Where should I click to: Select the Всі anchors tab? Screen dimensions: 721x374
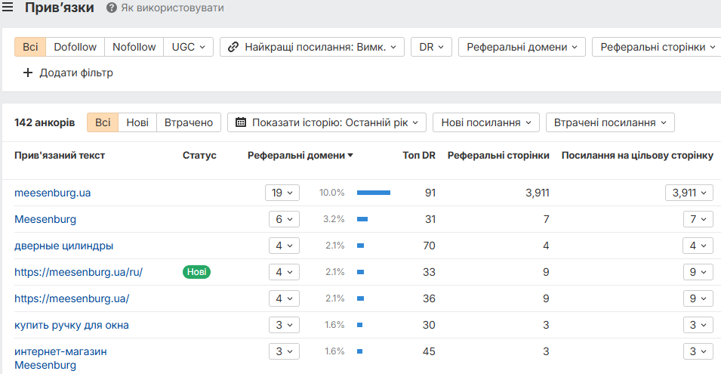click(103, 122)
